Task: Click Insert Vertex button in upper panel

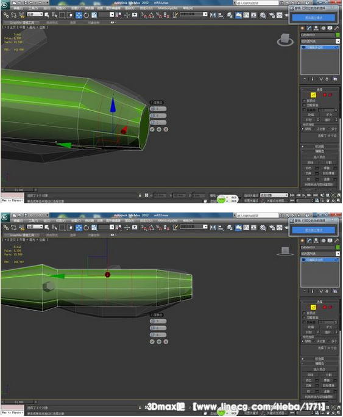Action: click(320, 157)
